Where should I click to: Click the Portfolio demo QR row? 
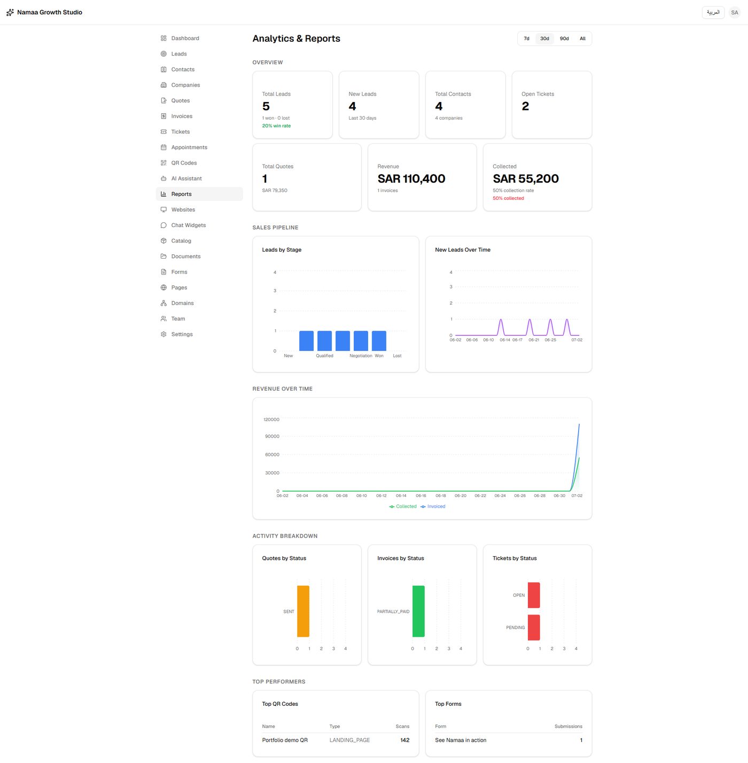pyautogui.click(x=336, y=740)
